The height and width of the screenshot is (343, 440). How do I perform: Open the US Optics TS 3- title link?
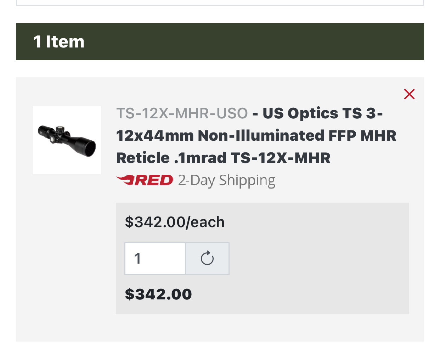323,113
